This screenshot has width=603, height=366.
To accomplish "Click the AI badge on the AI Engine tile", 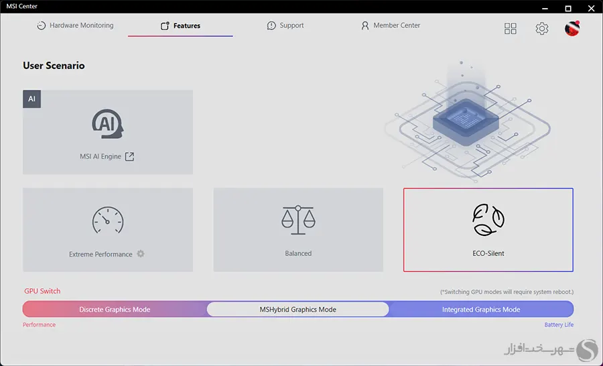I will coord(31,99).
